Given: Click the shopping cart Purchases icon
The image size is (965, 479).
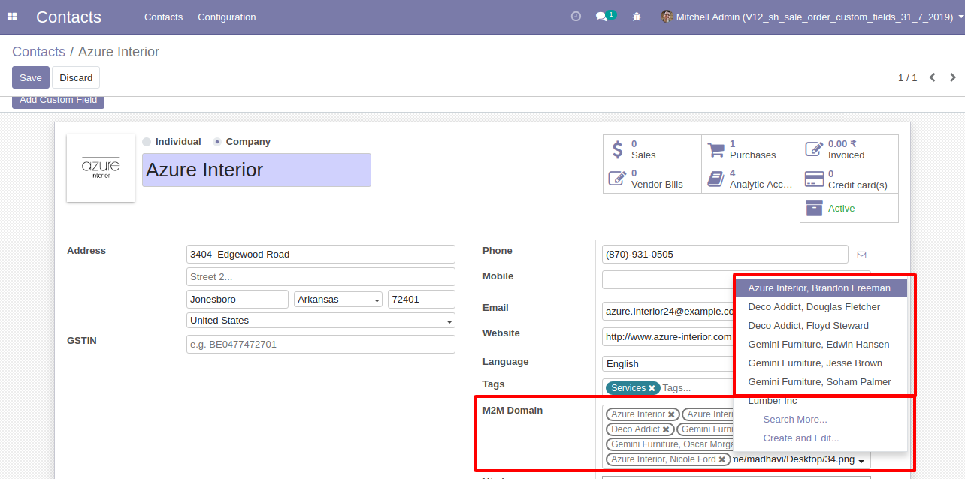Looking at the screenshot, I should point(715,149).
